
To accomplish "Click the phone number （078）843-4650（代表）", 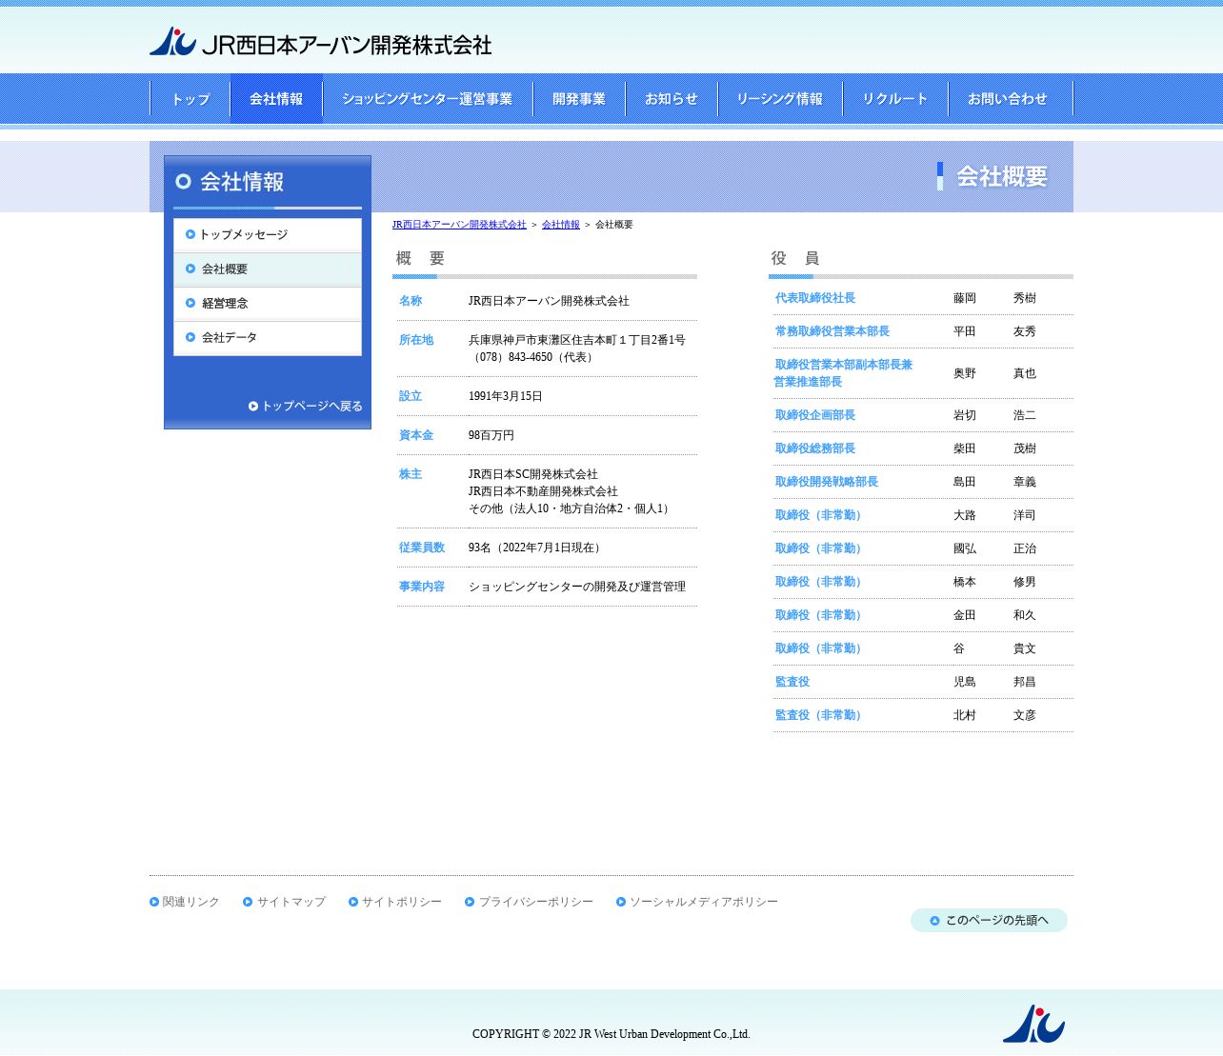I will 533,357.
